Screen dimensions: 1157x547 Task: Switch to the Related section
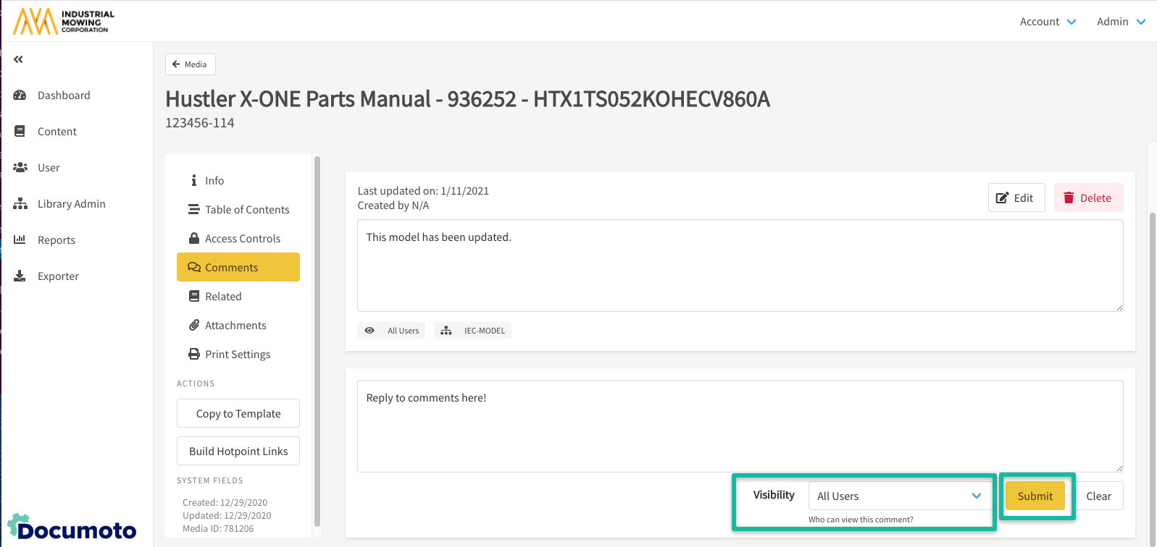tap(223, 297)
